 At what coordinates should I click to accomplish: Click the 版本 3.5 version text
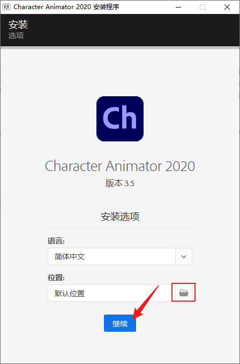pyautogui.click(x=120, y=183)
